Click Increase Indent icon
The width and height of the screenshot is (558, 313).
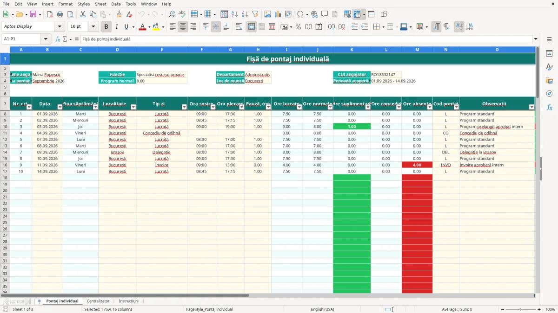354,27
